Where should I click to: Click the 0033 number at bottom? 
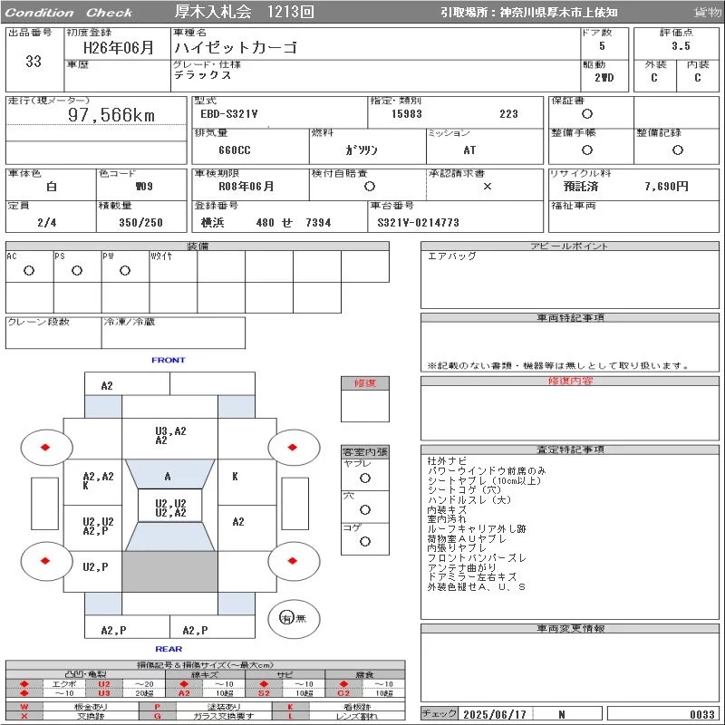(x=701, y=714)
